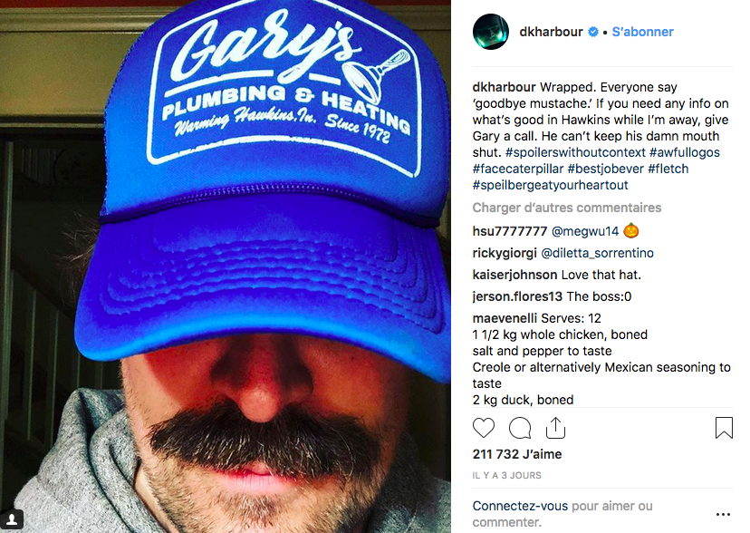
Task: Open the #facecaterpillar hashtag
Action: [x=518, y=169]
